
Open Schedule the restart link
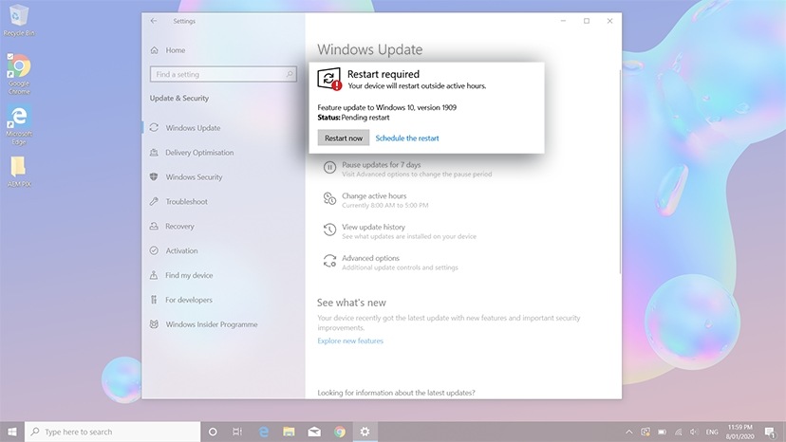(407, 138)
